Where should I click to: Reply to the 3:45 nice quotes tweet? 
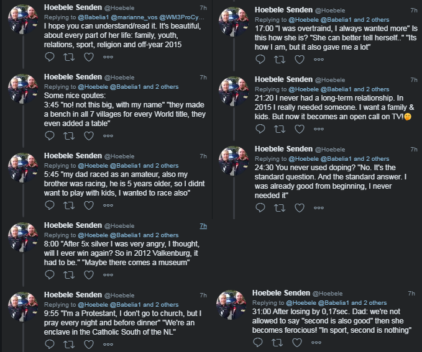[x=51, y=133]
